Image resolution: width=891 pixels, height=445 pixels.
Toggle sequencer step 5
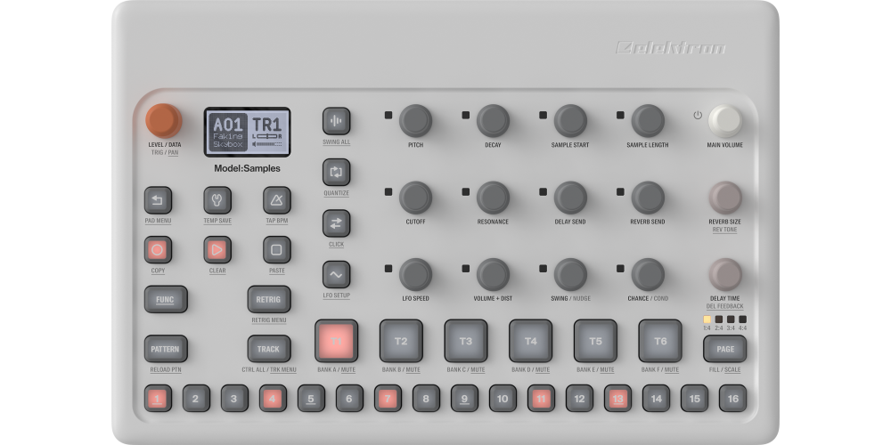pos(311,399)
